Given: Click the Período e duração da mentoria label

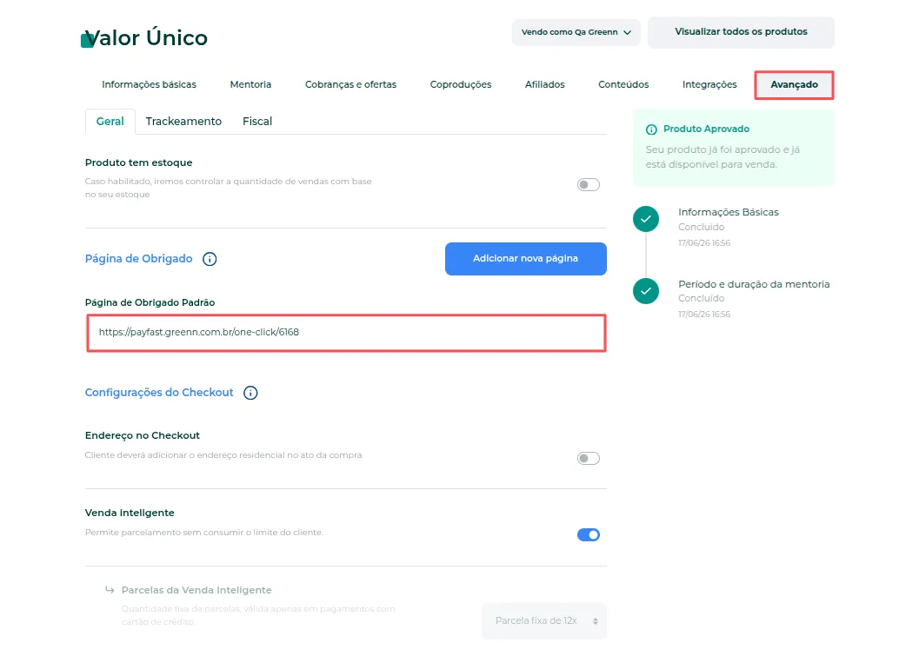Looking at the screenshot, I should click(x=754, y=284).
